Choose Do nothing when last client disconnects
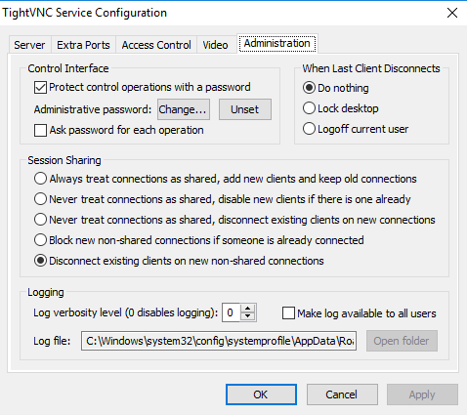Viewport: 467px width, 415px height. coord(309,88)
